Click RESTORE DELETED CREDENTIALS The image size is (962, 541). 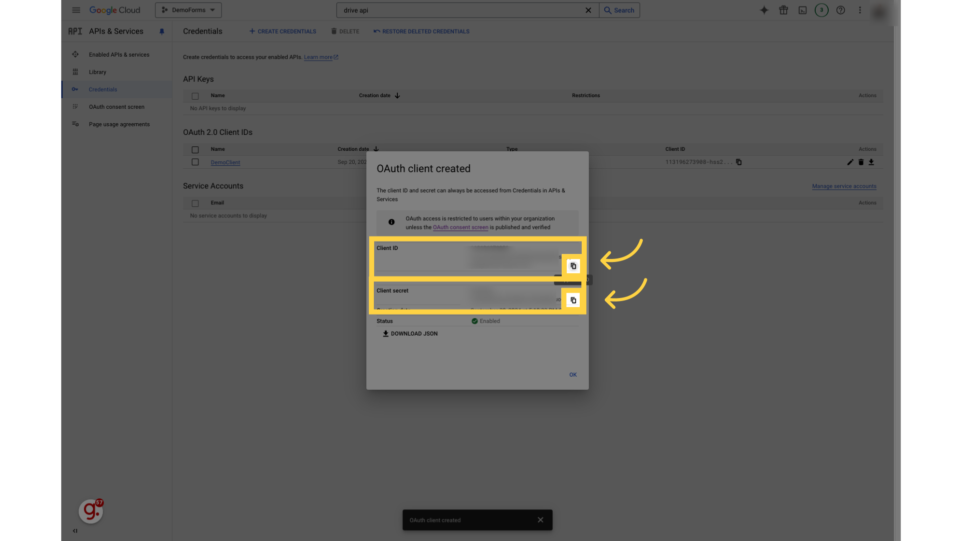coord(421,32)
